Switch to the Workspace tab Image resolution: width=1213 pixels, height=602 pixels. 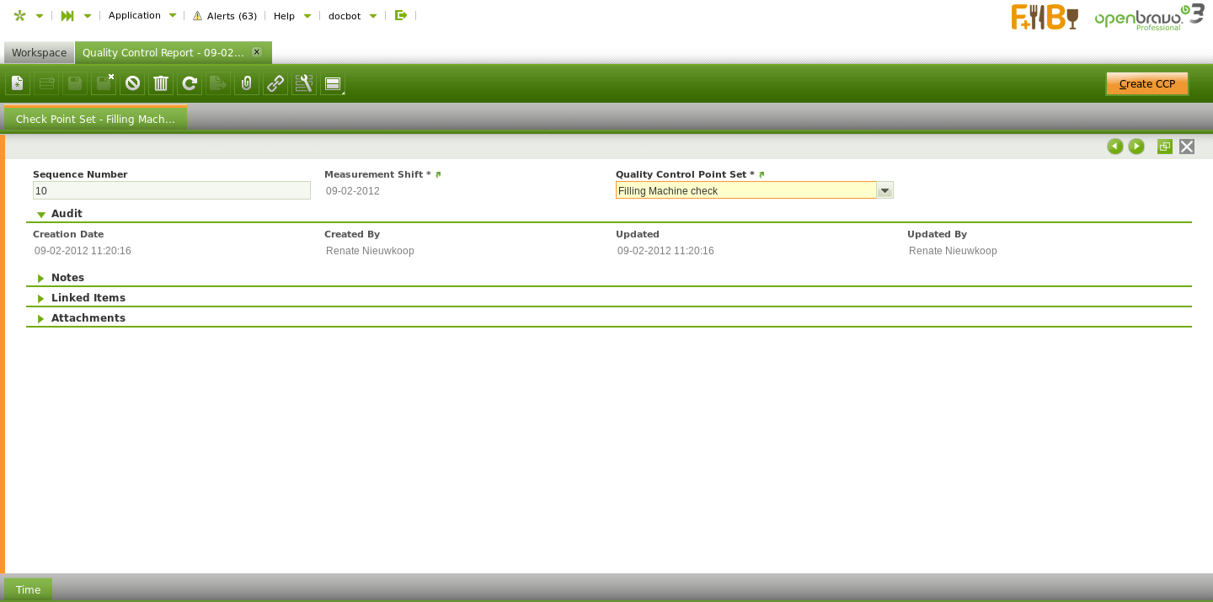(x=39, y=53)
